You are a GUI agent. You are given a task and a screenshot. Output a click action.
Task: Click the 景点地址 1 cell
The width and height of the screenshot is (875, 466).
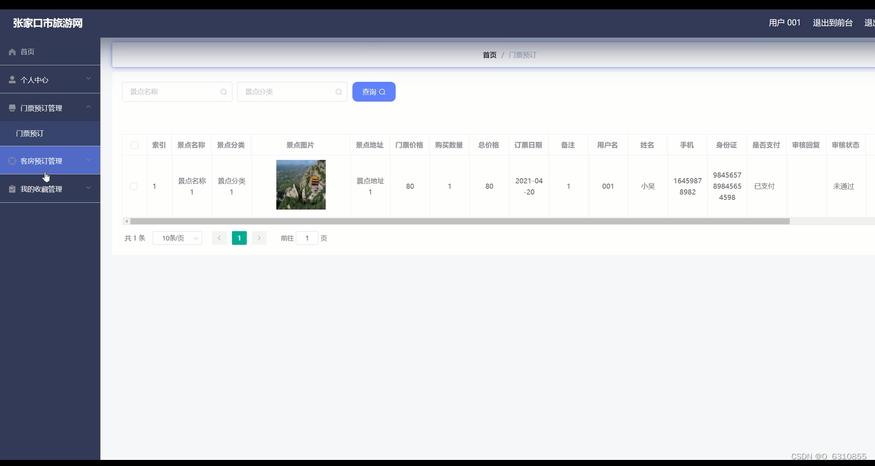click(370, 187)
